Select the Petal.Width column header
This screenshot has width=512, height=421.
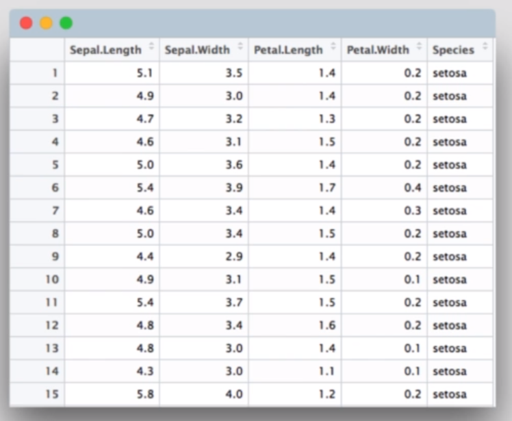(384, 50)
